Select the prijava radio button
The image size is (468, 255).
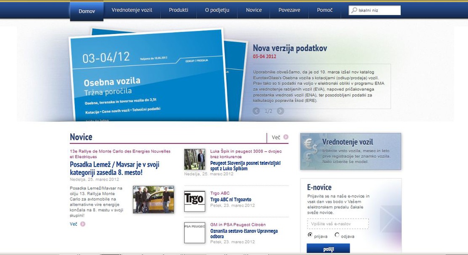pyautogui.click(x=310, y=235)
